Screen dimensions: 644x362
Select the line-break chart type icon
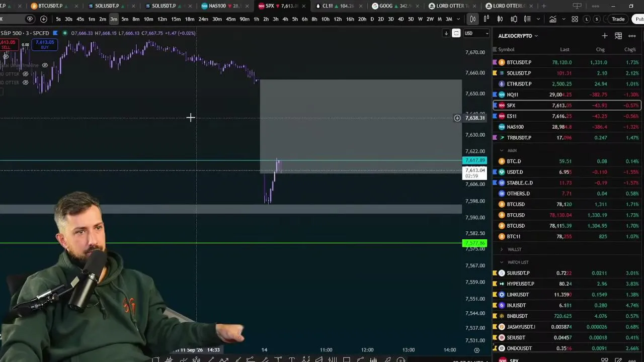514,19
